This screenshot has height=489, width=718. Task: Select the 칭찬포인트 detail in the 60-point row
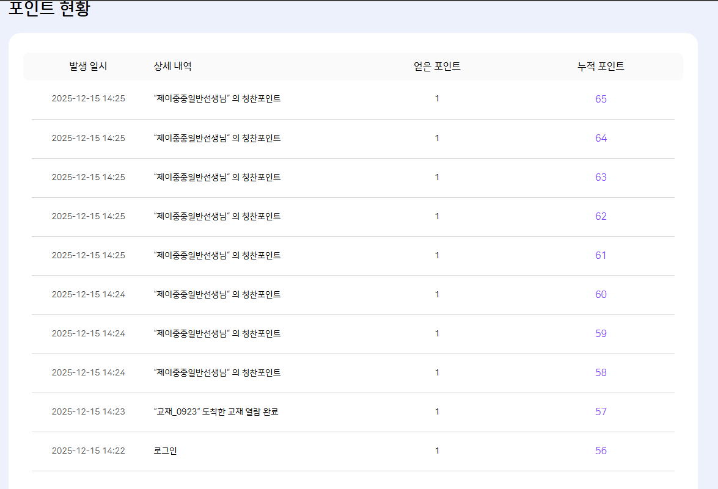pyautogui.click(x=217, y=295)
